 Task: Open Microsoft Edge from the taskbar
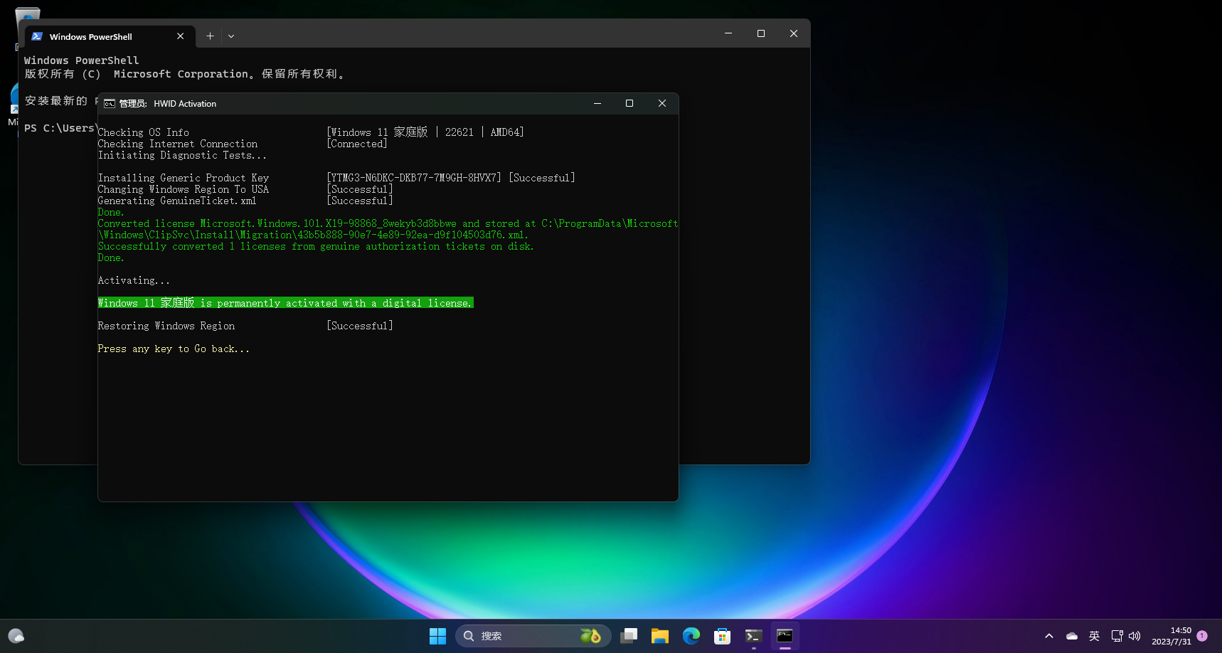coord(691,636)
